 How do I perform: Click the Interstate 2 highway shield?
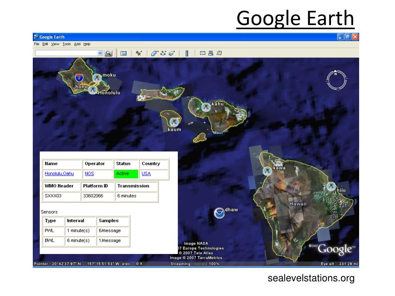(79, 77)
